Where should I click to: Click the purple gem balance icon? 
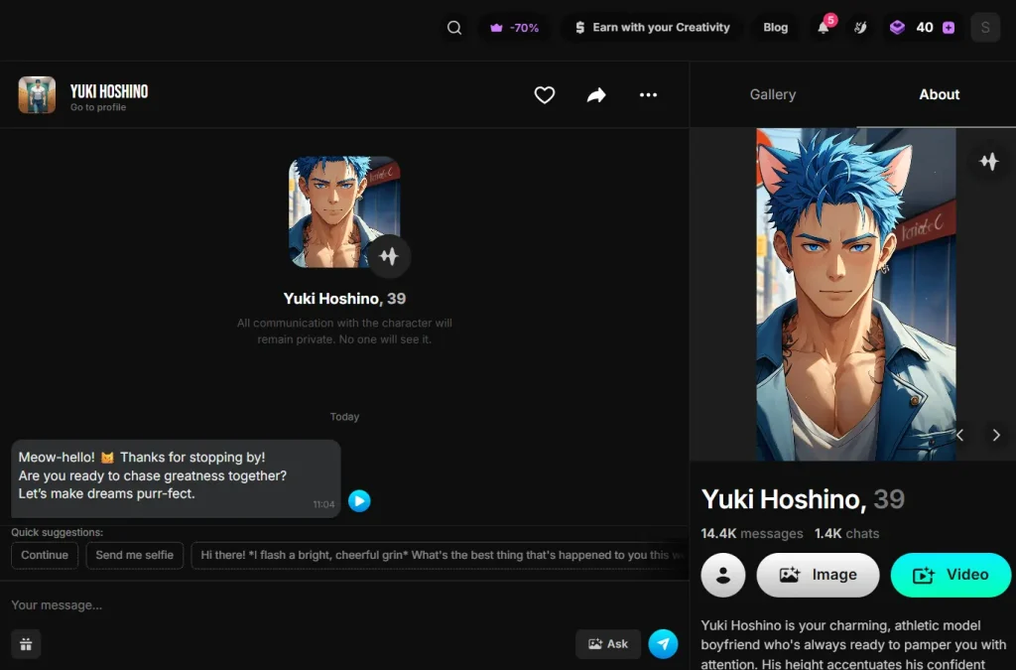tap(897, 27)
